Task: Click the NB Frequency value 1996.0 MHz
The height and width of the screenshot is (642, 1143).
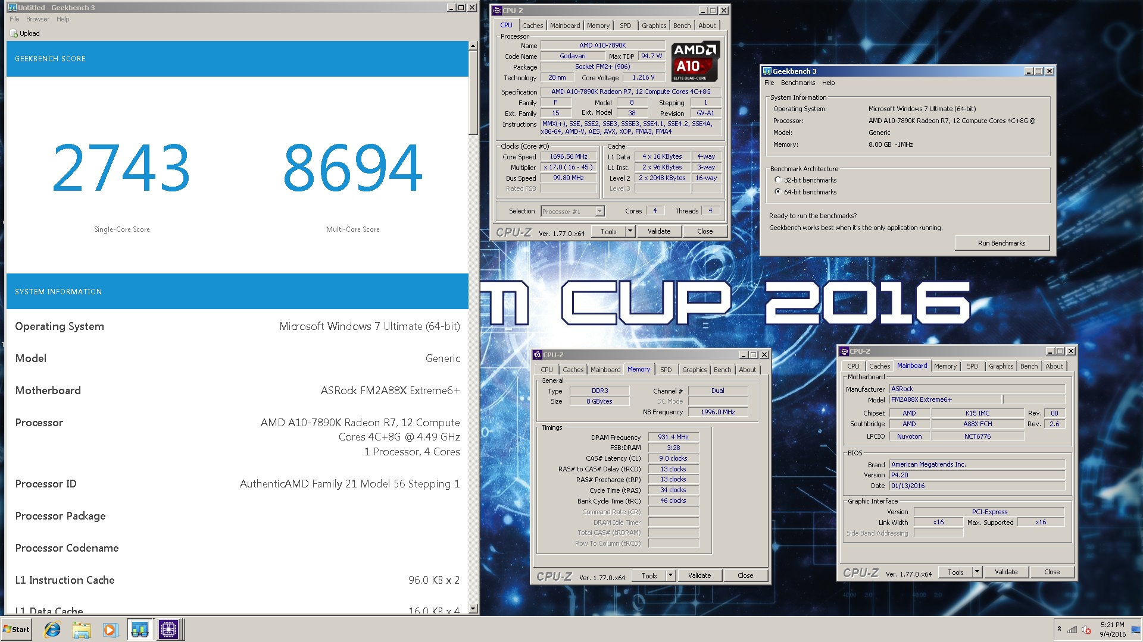Action: [718, 412]
